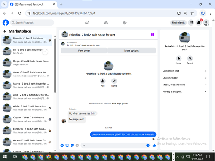
Task: Mute this conversation with the bell icon
Action: click(x=178, y=58)
